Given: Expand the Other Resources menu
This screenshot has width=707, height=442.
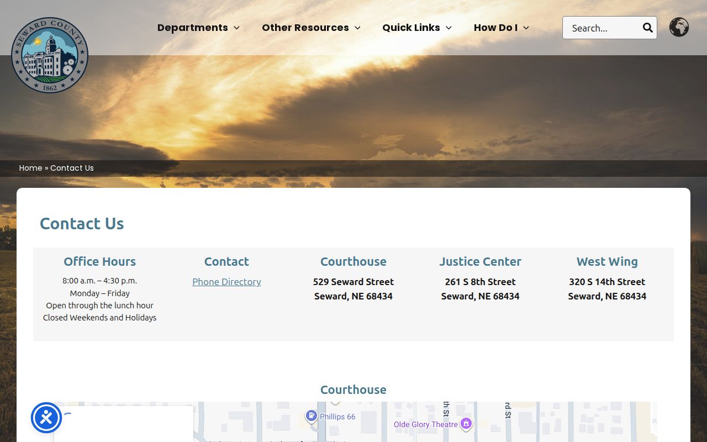Looking at the screenshot, I should tap(311, 28).
